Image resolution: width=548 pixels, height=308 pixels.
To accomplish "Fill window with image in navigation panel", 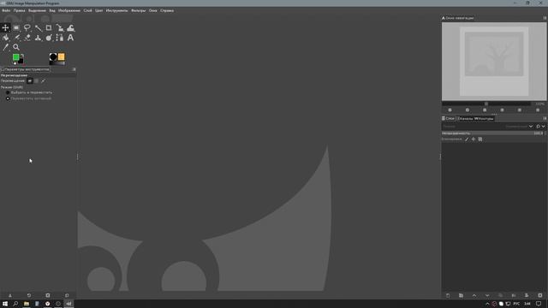I will click(520, 110).
